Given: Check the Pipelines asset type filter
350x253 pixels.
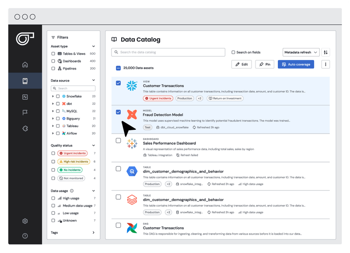Looking at the screenshot, I should point(53,69).
